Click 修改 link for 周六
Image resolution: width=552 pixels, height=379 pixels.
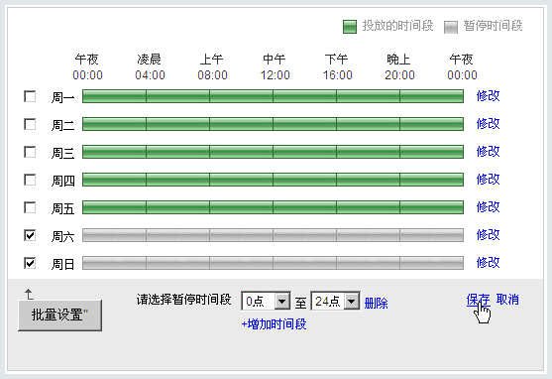(488, 235)
